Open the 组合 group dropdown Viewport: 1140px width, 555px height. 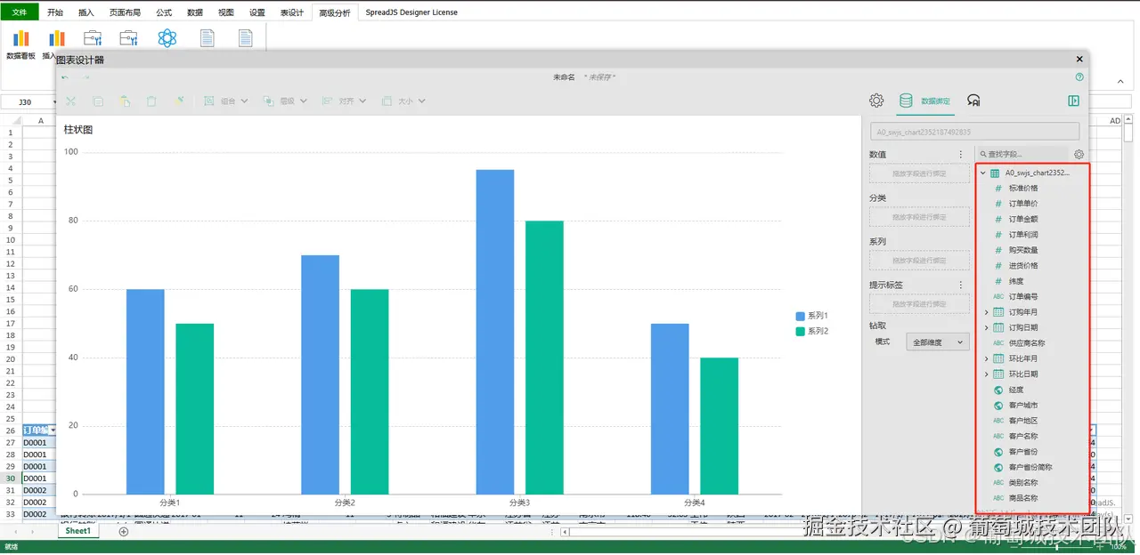pos(225,101)
